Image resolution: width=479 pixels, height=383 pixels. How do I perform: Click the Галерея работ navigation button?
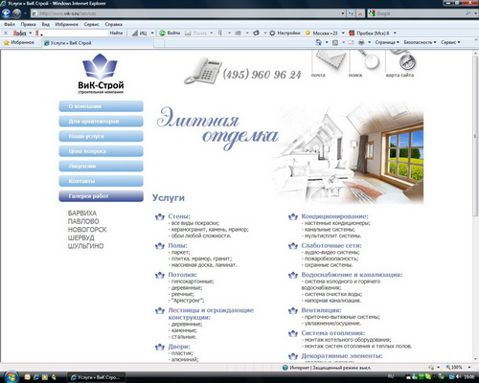(x=101, y=196)
